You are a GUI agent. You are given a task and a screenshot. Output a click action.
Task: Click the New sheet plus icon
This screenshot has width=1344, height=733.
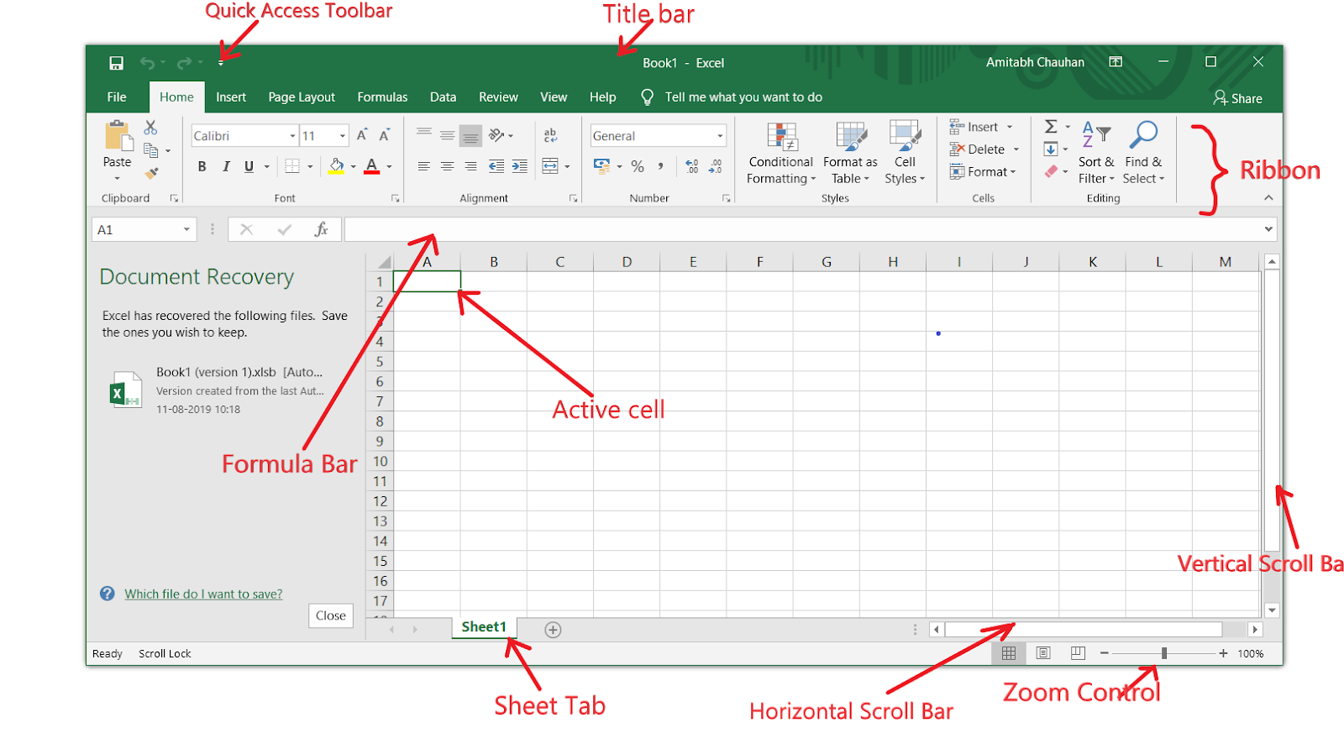[553, 630]
